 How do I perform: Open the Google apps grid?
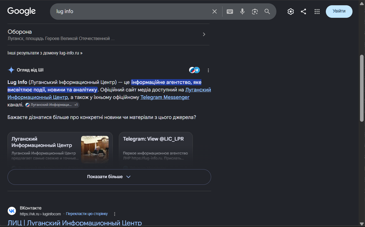pos(317,11)
